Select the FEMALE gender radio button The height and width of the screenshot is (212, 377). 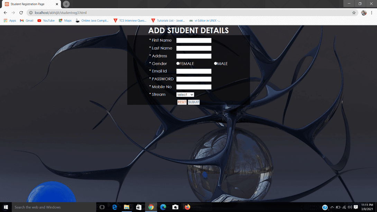pos(178,63)
